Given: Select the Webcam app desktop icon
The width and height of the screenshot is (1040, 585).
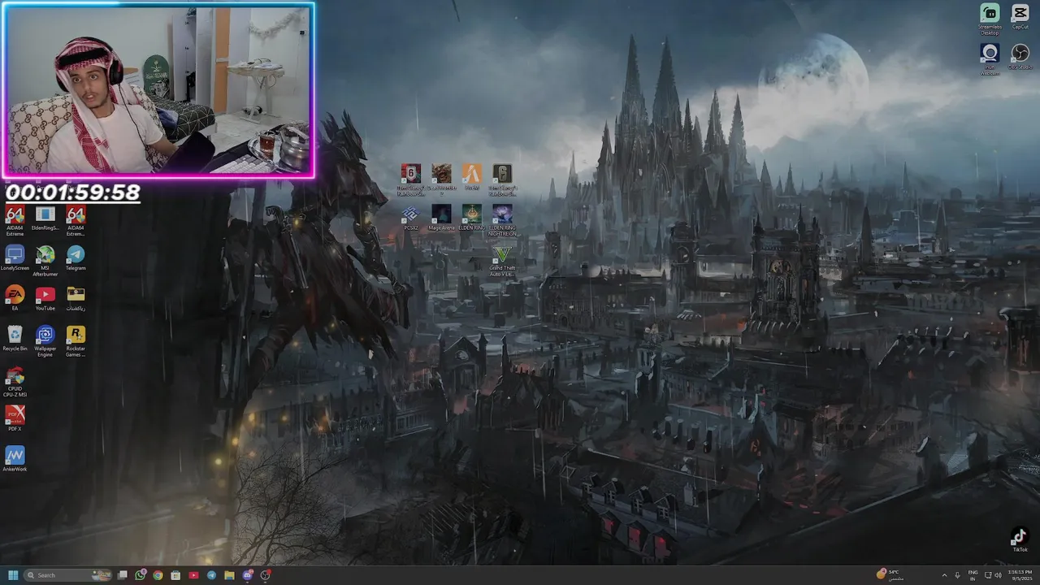Looking at the screenshot, I should coord(990,58).
